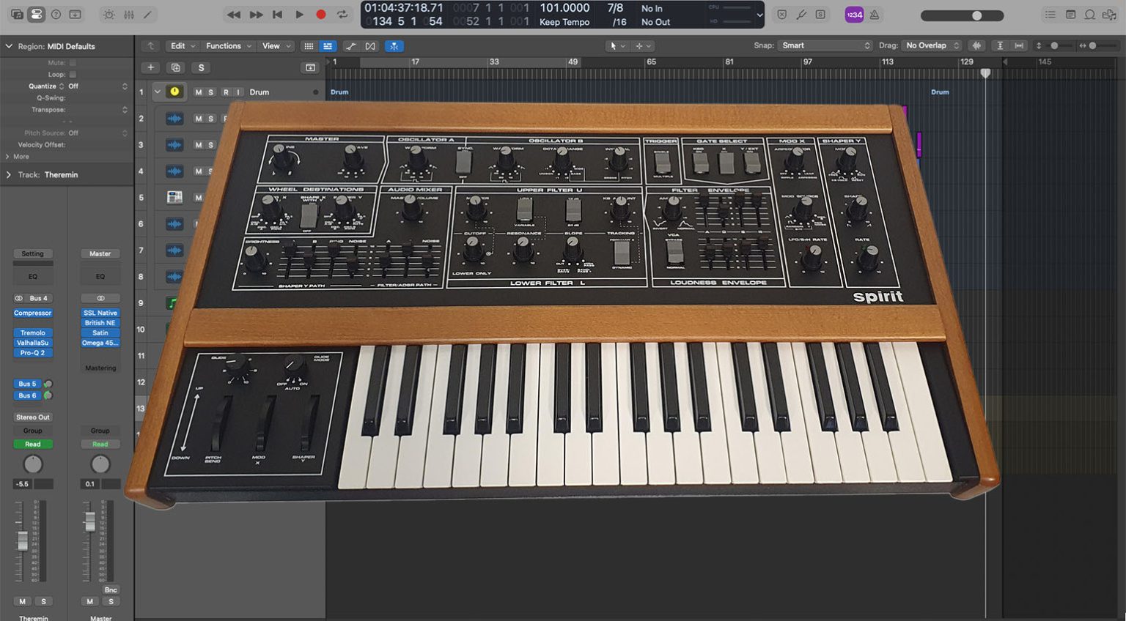Click the global Solo S button
Viewport: 1126px width, 621px height.
pos(201,67)
